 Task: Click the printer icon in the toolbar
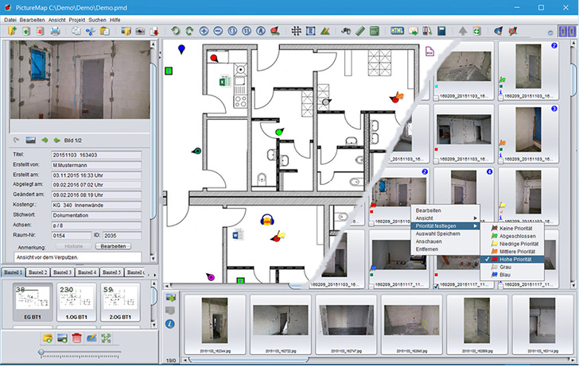click(x=55, y=31)
